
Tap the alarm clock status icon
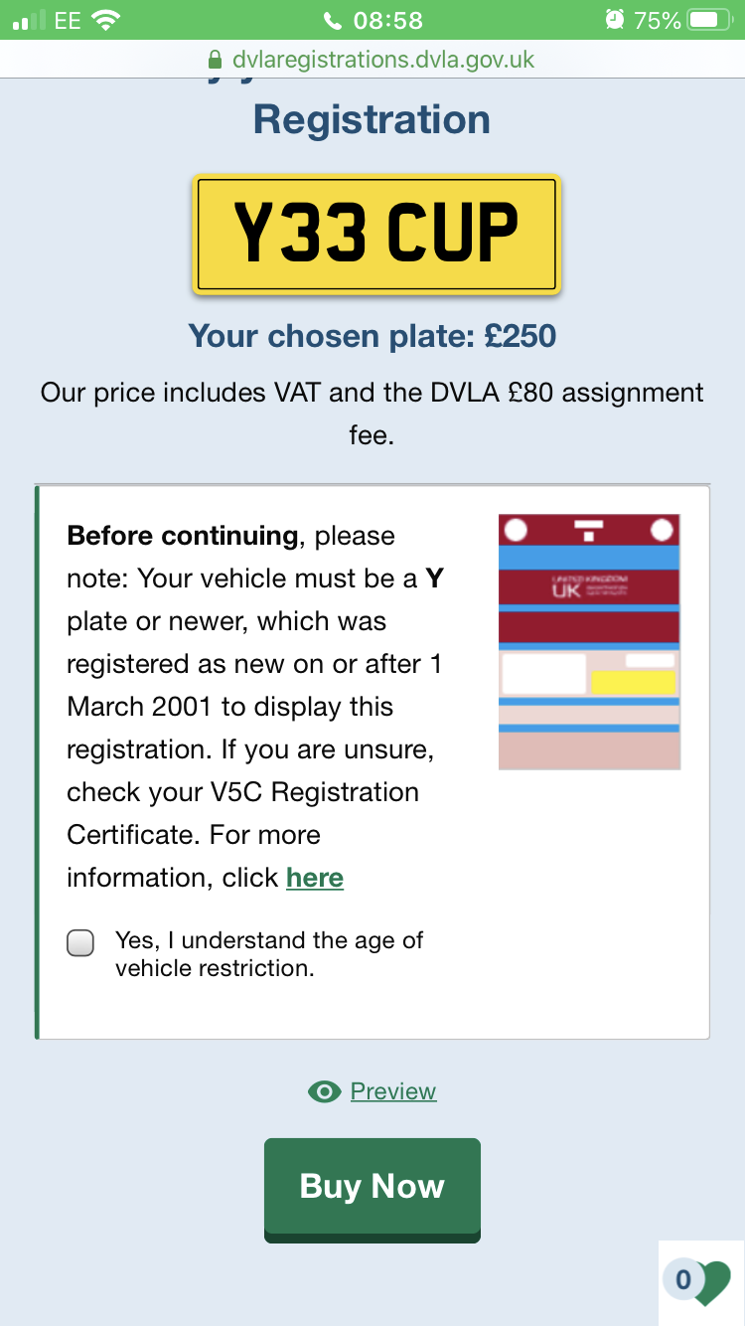point(615,20)
